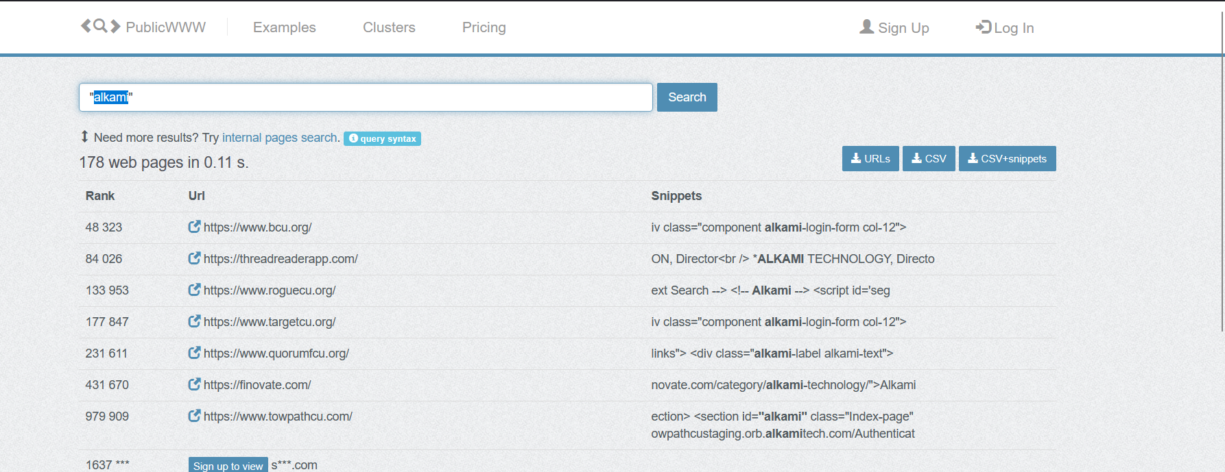The image size is (1225, 472).
Task: Open external link icon for roguecu.org
Action: pos(194,290)
